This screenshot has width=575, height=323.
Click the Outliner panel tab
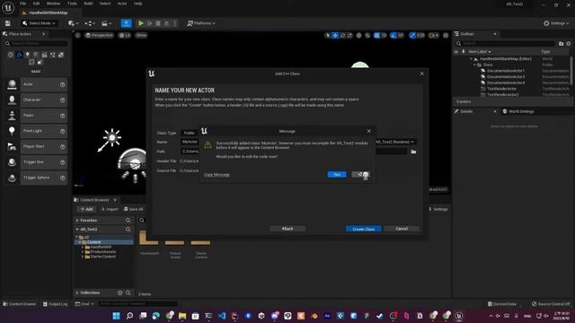pyautogui.click(x=475, y=34)
